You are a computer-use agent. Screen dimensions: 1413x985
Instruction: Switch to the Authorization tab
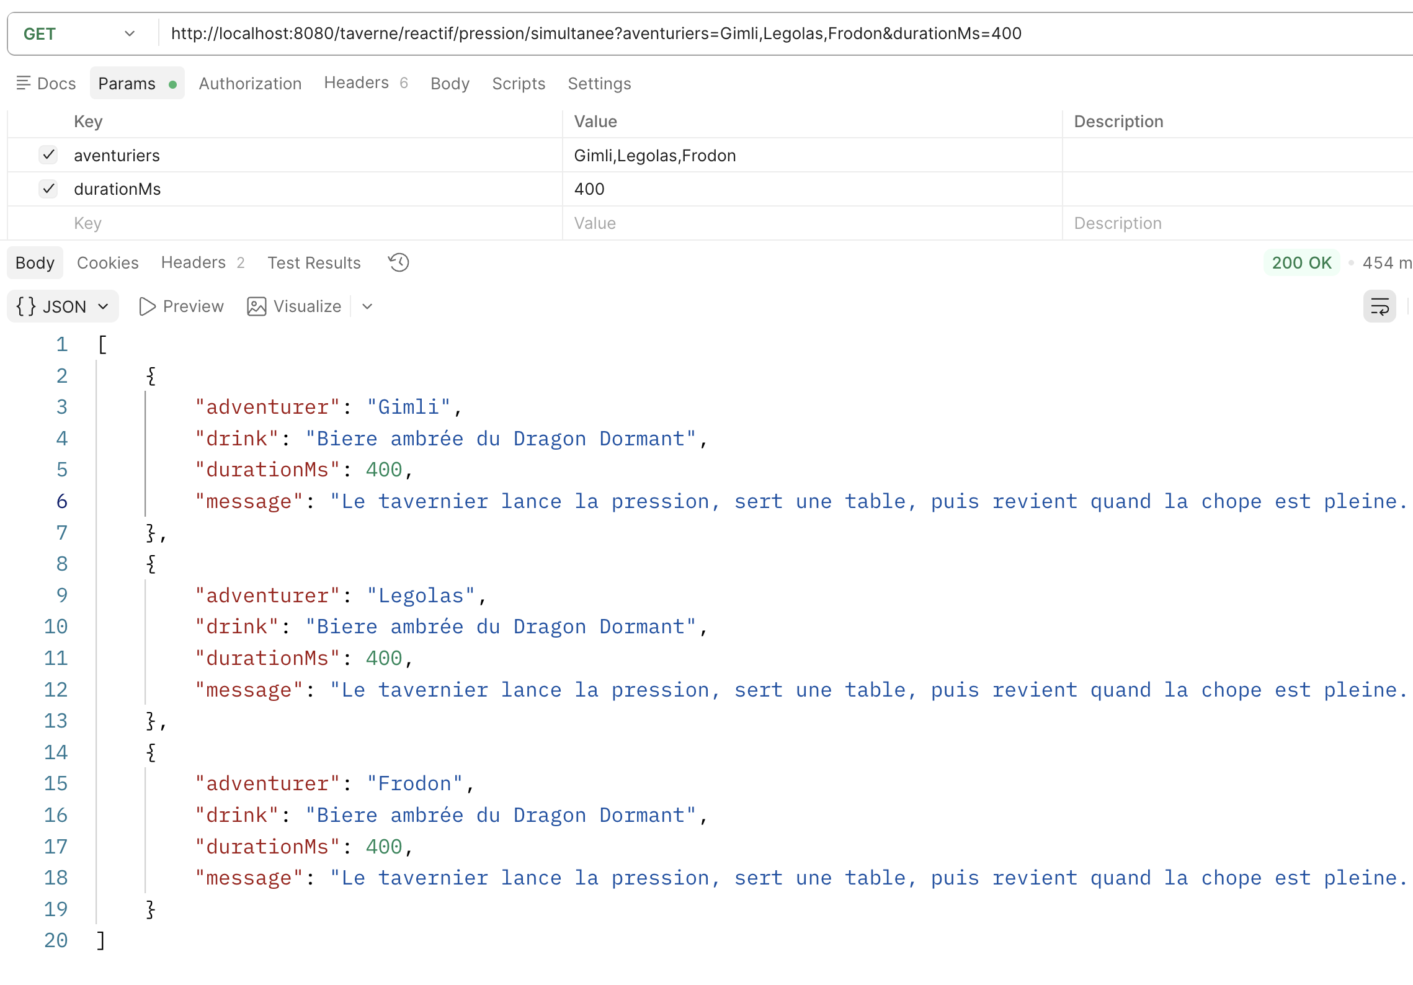pos(250,83)
